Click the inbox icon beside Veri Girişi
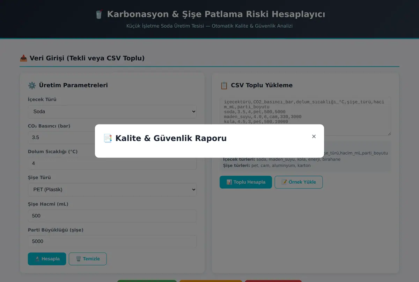 click(x=23, y=58)
